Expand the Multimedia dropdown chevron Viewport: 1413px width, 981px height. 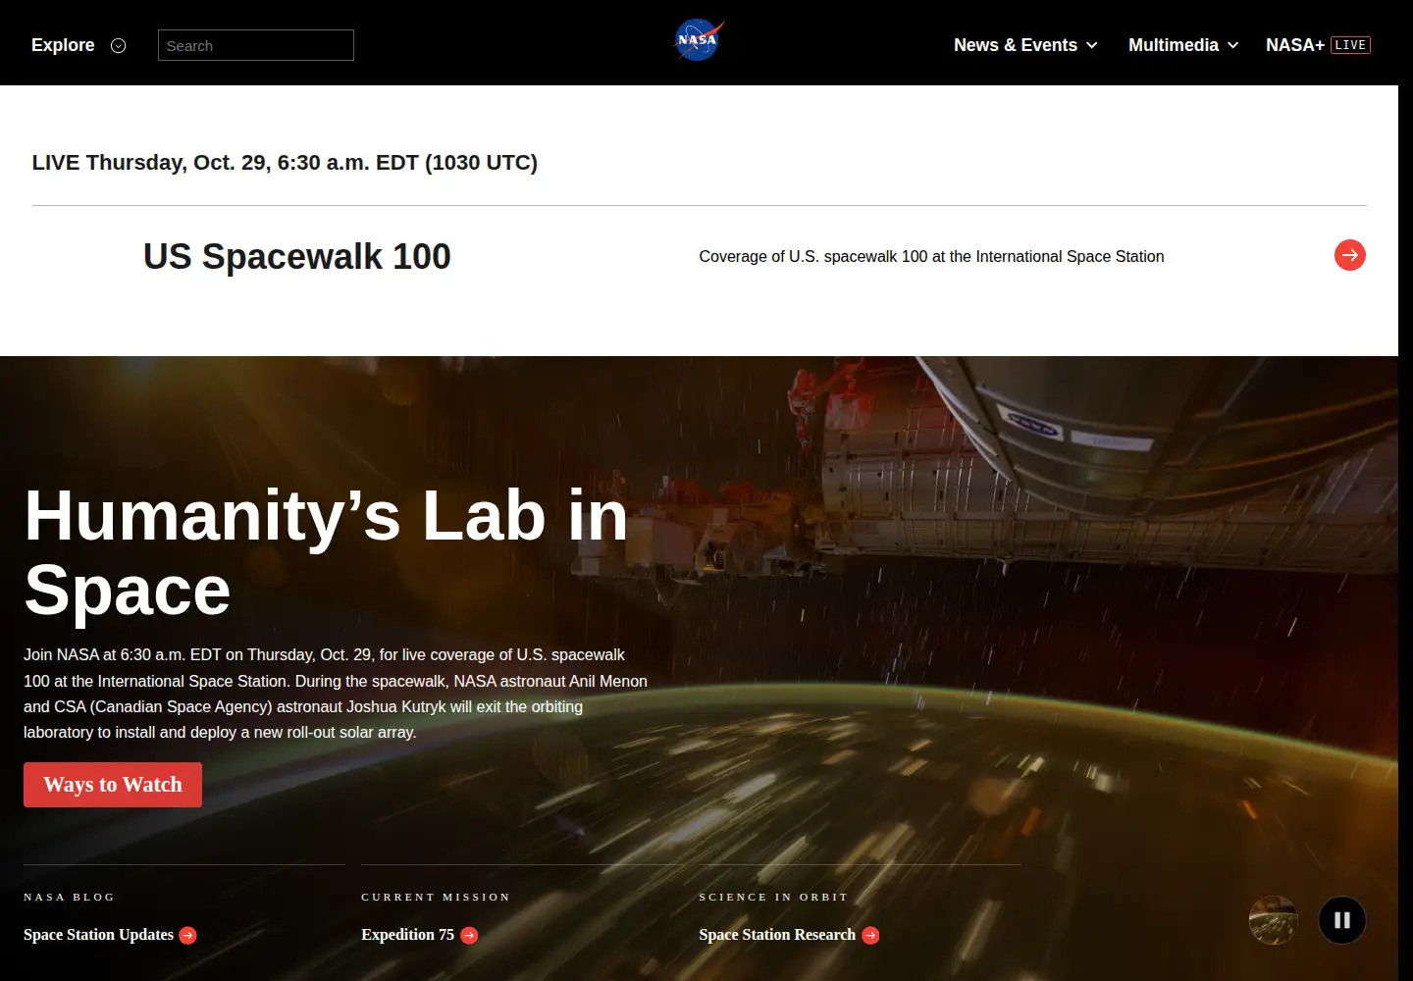1232,45
